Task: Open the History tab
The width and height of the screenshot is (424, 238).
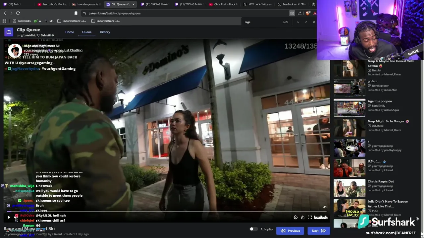Action: (x=105, y=32)
